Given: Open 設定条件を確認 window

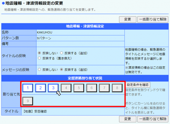Looking at the screenshot, I should click(138, 85).
